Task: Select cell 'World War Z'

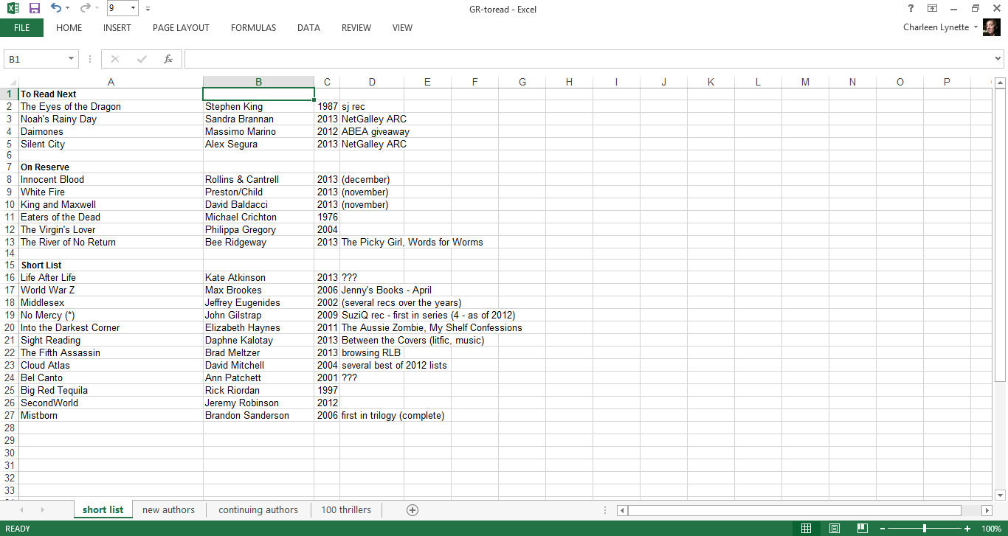Action: [x=111, y=290]
